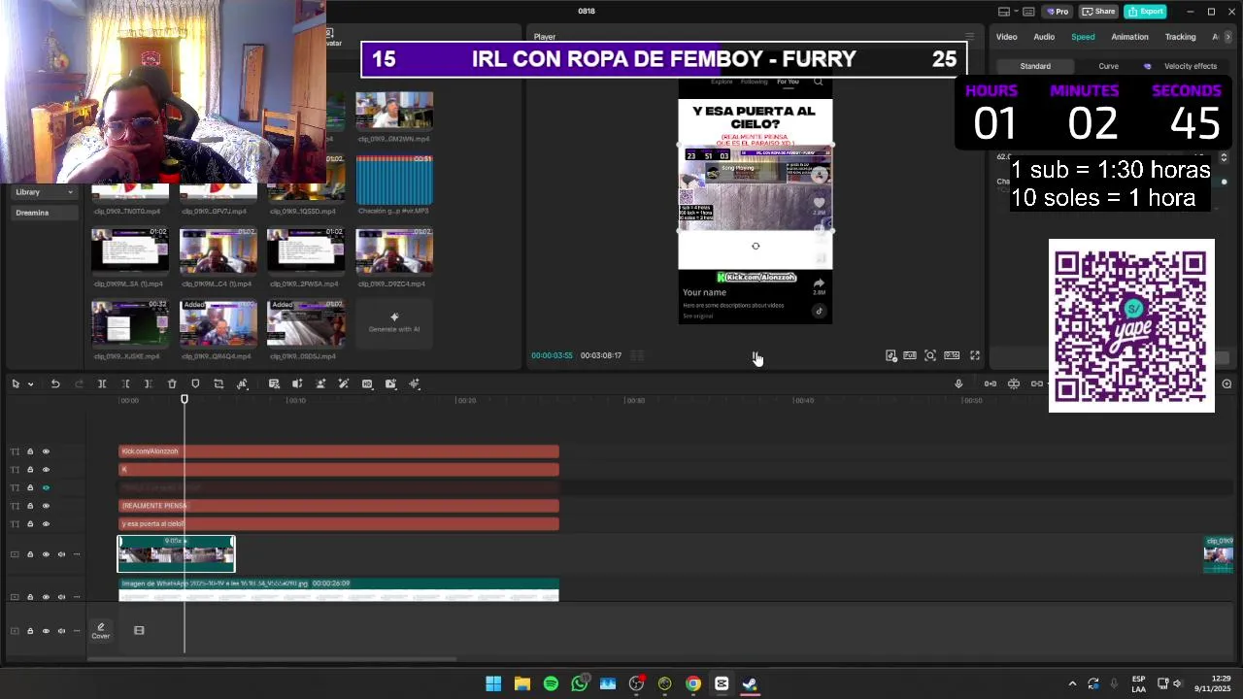This screenshot has width=1243, height=699.
Task: Pause playback in the player
Action: 757,356
